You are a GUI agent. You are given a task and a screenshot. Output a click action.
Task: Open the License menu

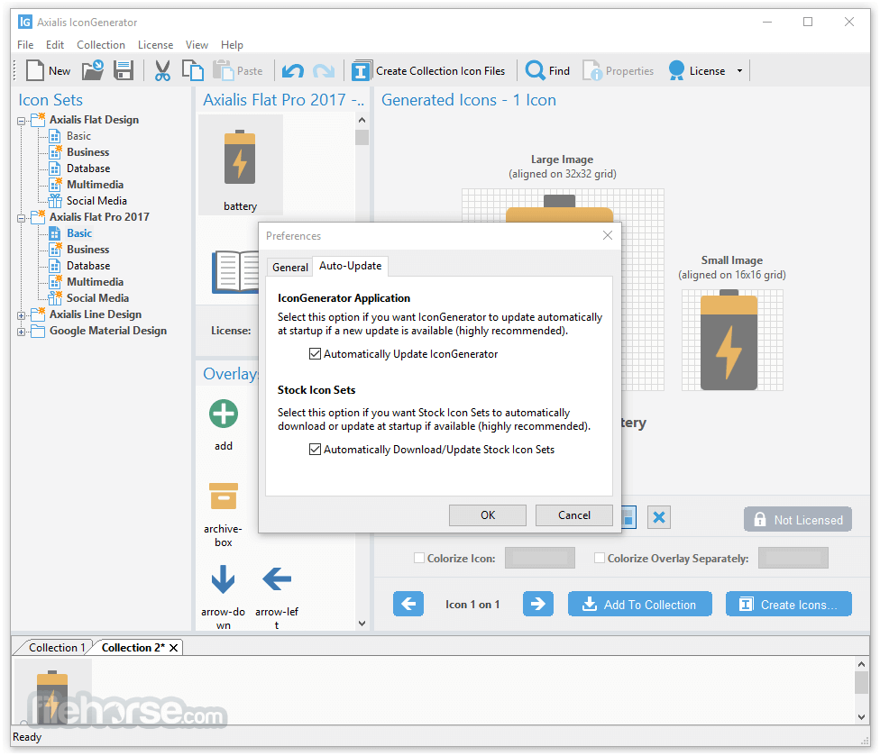coord(155,45)
